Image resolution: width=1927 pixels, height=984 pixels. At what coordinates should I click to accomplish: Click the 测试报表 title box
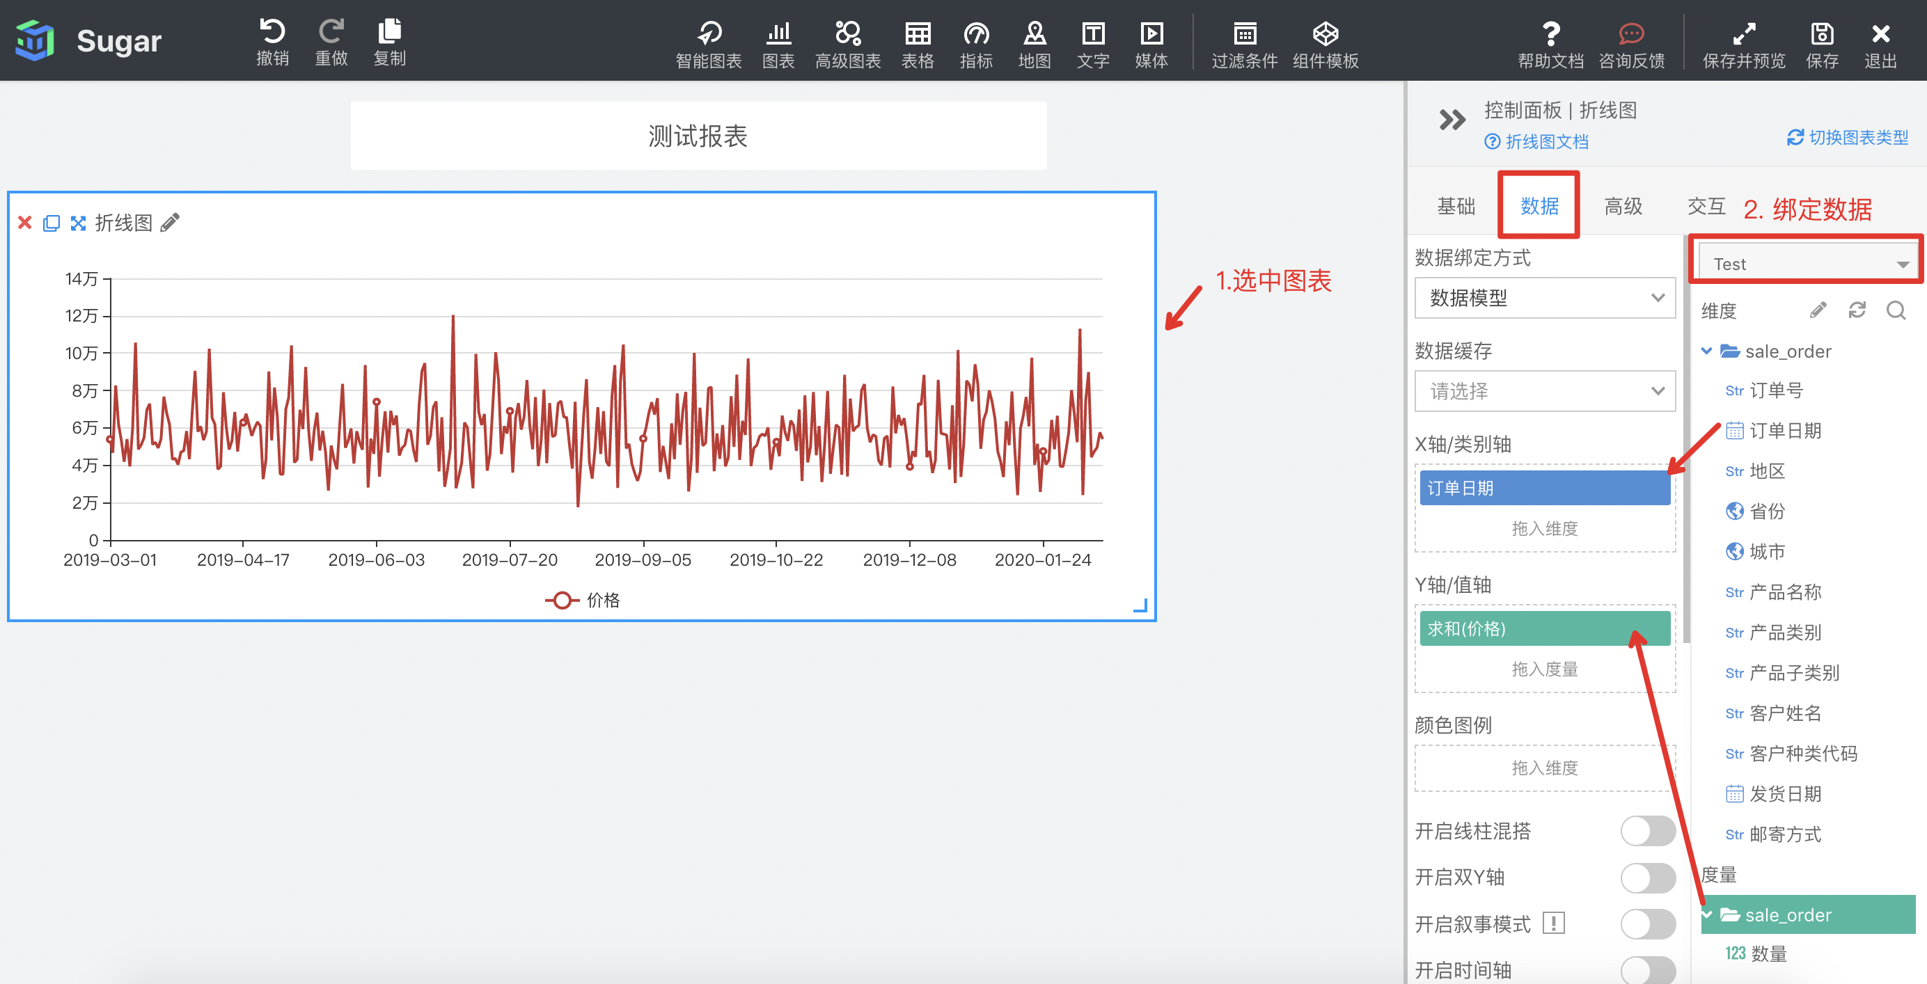[698, 136]
